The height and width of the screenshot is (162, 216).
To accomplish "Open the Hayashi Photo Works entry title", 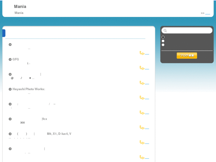I will point(29,89).
